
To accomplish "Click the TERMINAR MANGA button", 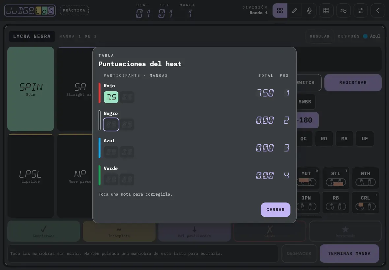I will pyautogui.click(x=349, y=254).
